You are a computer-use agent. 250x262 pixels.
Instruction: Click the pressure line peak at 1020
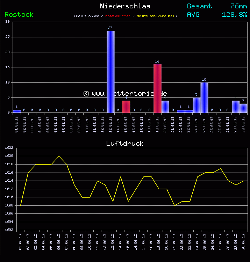tap(59, 156)
